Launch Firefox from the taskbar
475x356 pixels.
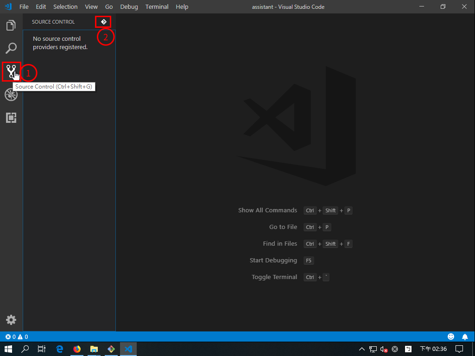click(x=77, y=349)
